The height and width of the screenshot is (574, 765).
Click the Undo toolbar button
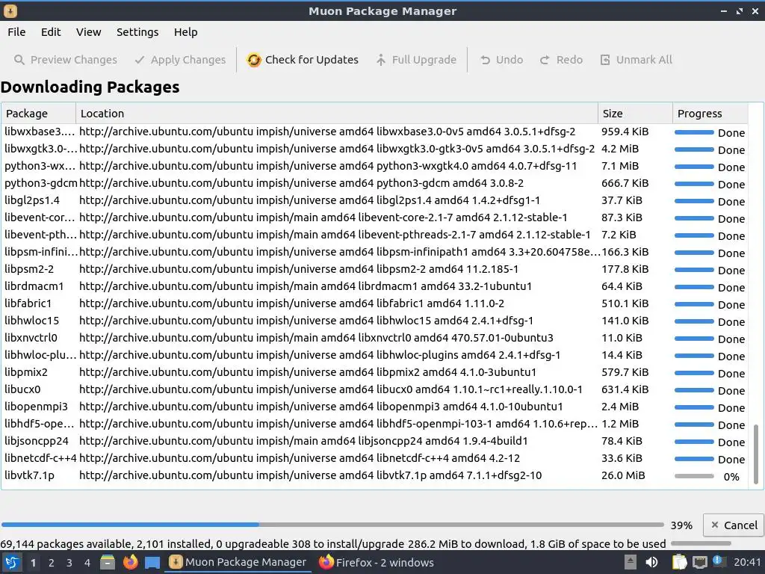pos(501,60)
